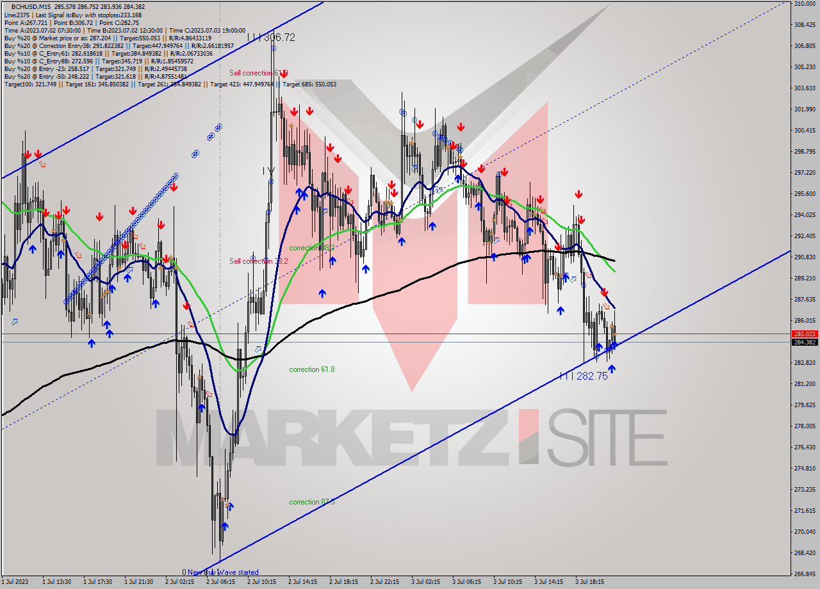This screenshot has width=820, height=589.
Task: Click 306.805 on the price axis
Action: point(805,46)
